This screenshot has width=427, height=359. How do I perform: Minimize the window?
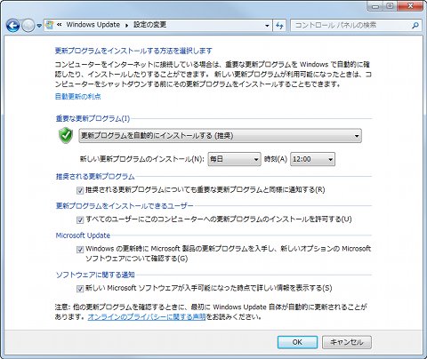pyautogui.click(x=375, y=6)
